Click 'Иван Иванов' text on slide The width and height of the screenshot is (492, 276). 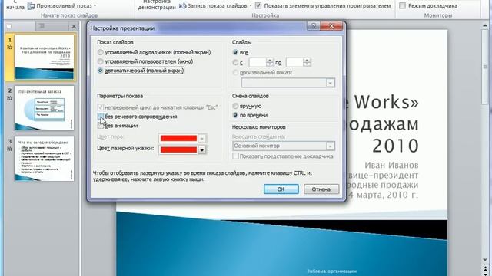click(391, 165)
